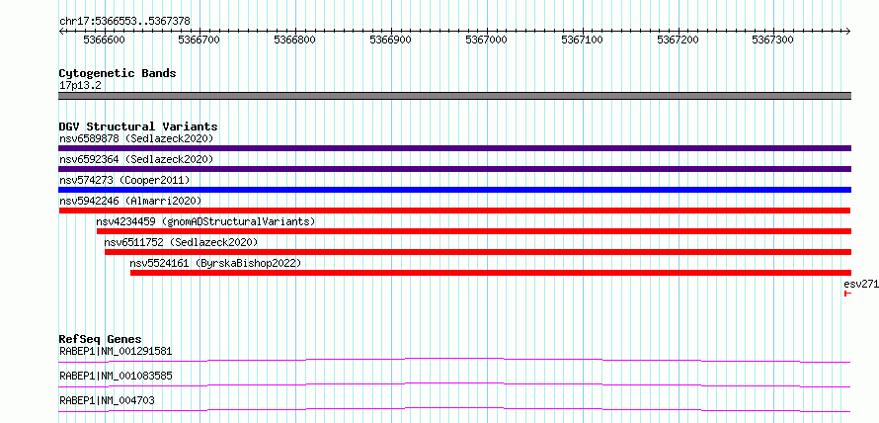Click the nsv6589878 (Sedlazeck2020) variant bar
Screen dimensions: 879x423
tap(454, 148)
